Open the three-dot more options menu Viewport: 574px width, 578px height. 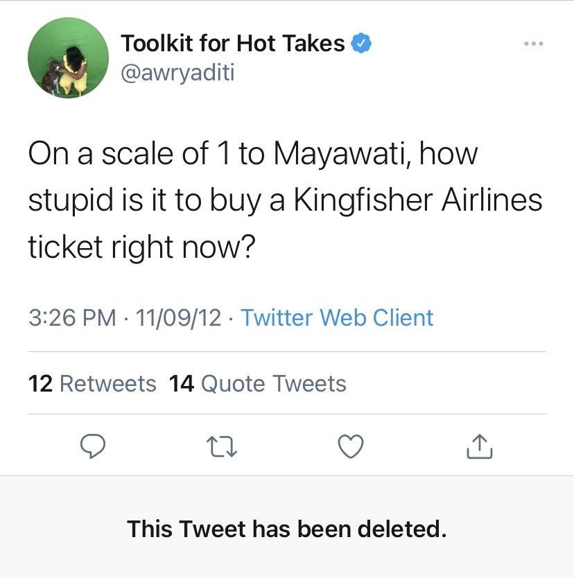pyautogui.click(x=534, y=44)
